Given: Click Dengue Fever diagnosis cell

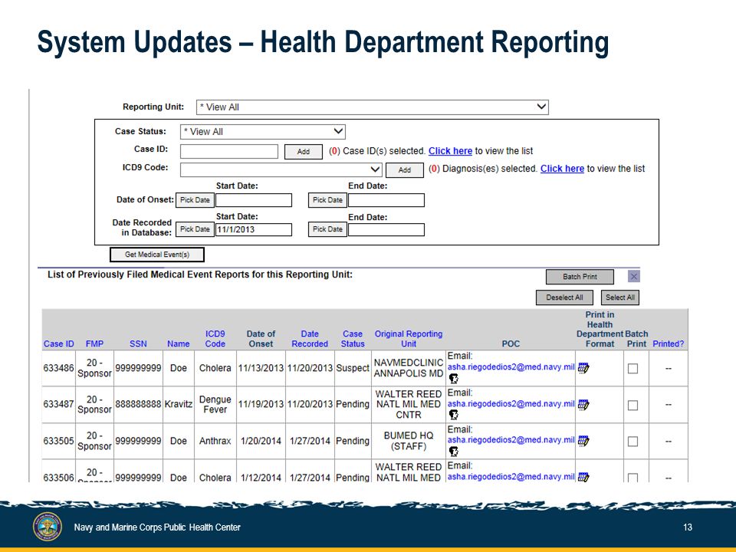Looking at the screenshot, I should (x=215, y=404).
